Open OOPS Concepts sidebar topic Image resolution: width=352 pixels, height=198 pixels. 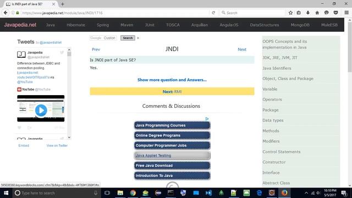coord(285,45)
